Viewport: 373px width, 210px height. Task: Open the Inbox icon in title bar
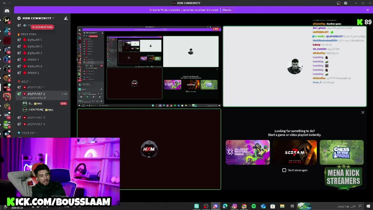pos(339,3)
